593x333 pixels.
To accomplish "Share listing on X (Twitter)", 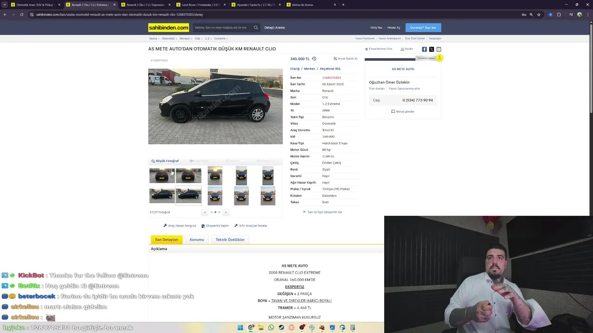I will (431, 49).
